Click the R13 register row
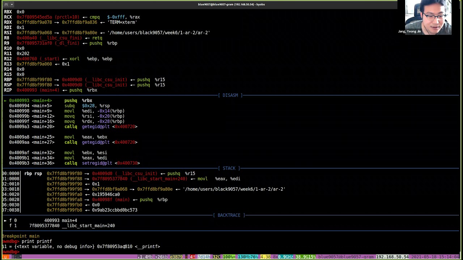This screenshot has height=260, width=463. (37, 64)
